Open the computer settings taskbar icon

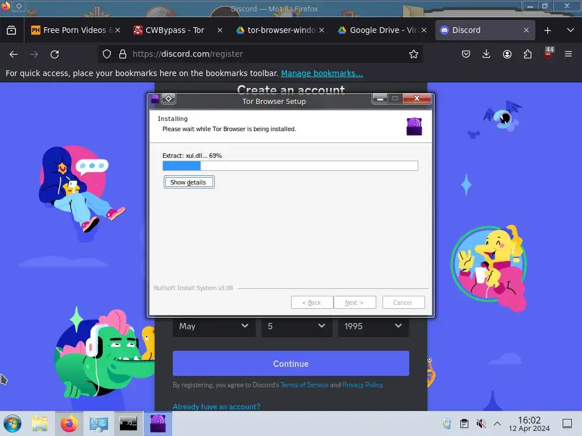pyautogui.click(x=98, y=424)
